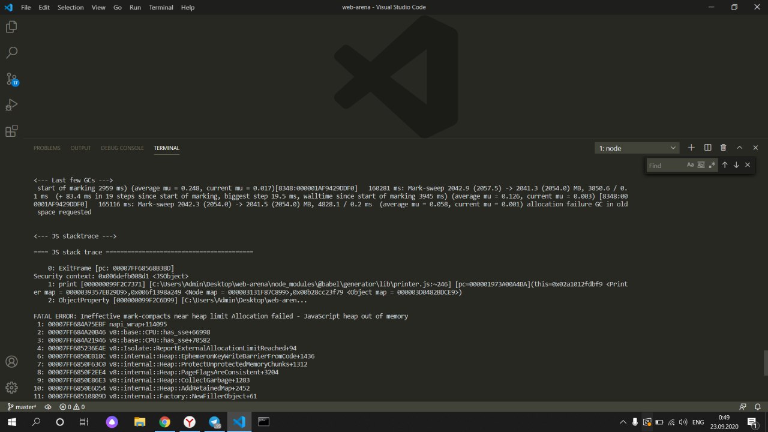Open the Extensions view
Image resolution: width=768 pixels, height=432 pixels.
[x=11, y=131]
